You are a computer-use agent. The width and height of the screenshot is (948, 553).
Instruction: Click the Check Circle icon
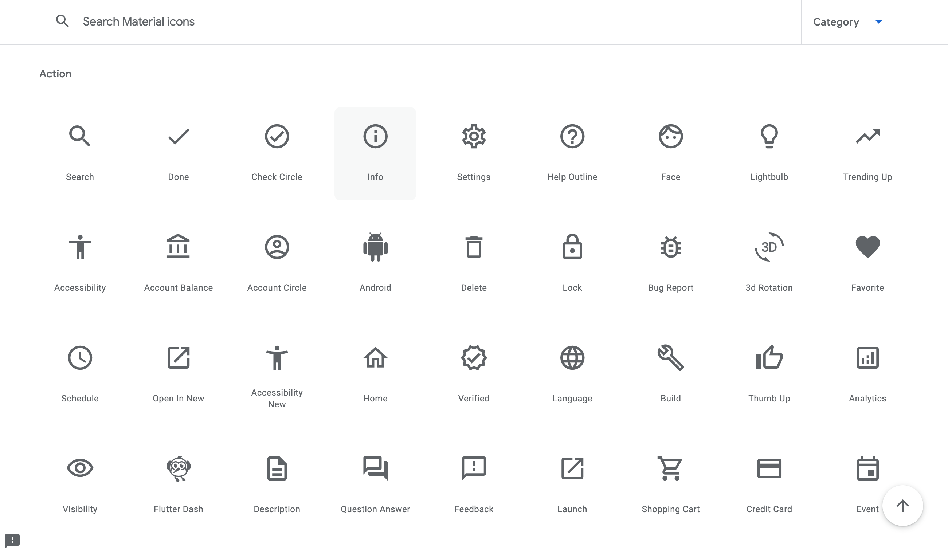pyautogui.click(x=277, y=136)
